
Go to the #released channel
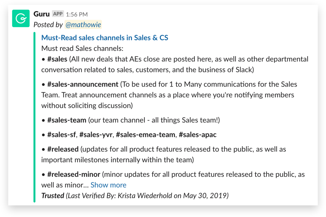pyautogui.click(x=63, y=149)
